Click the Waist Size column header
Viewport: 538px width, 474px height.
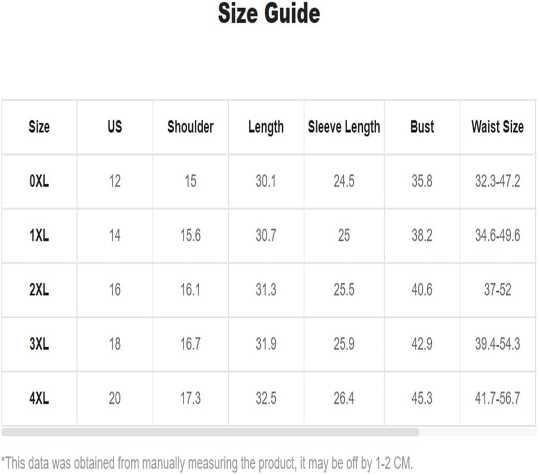tap(497, 126)
